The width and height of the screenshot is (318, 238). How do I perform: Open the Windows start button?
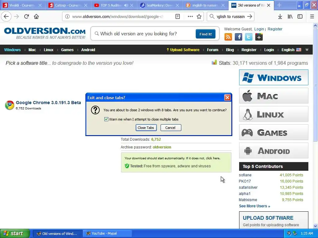(15, 233)
